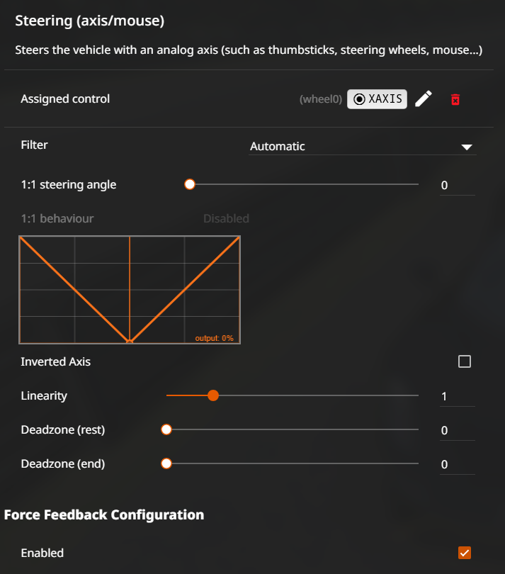This screenshot has width=505, height=574.
Task: Click the Linearity value field
Action: coord(458,396)
